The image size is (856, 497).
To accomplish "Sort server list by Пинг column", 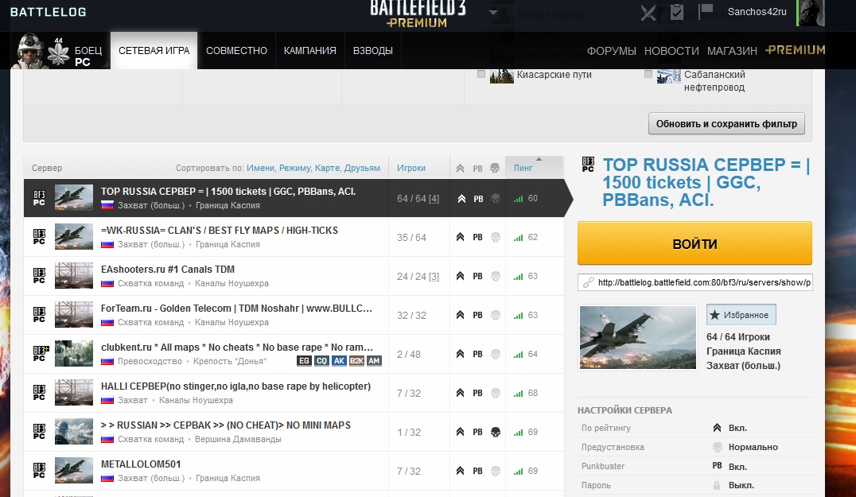I will (523, 168).
